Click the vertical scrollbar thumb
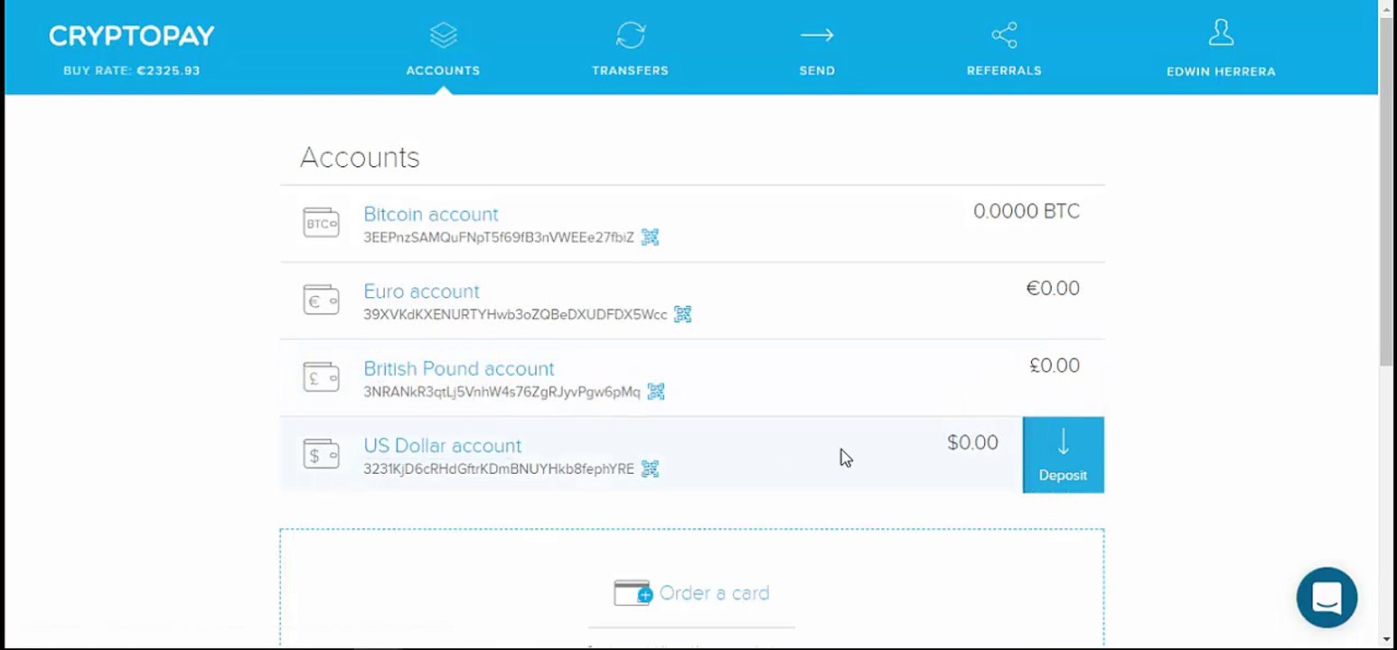The height and width of the screenshot is (650, 1397). (x=1388, y=190)
